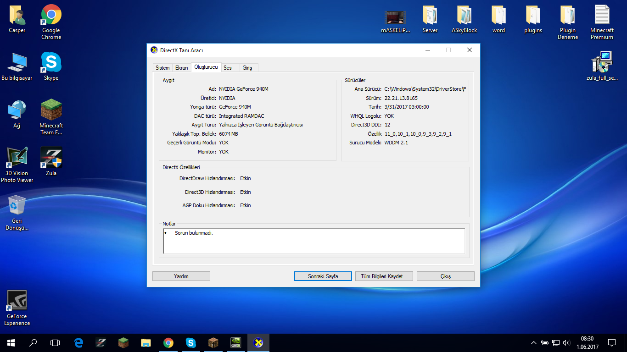Open the Geri Dönüşüm recycle bin
The height and width of the screenshot is (352, 627).
click(x=17, y=206)
